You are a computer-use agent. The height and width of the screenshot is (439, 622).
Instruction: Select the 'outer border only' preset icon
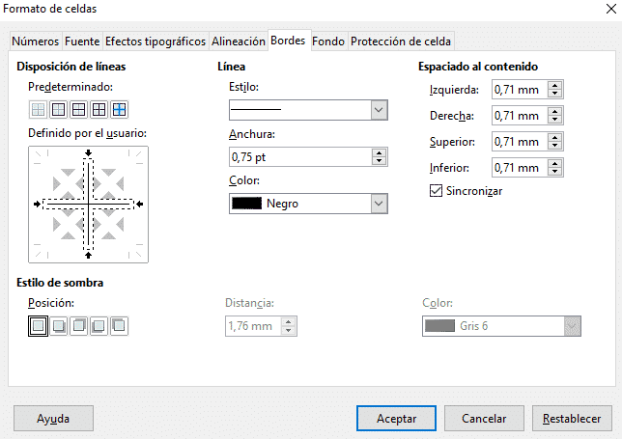58,109
